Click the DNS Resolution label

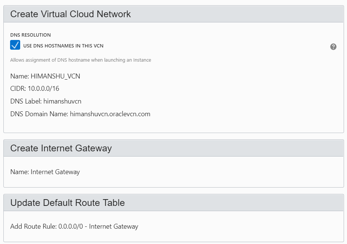31,35
